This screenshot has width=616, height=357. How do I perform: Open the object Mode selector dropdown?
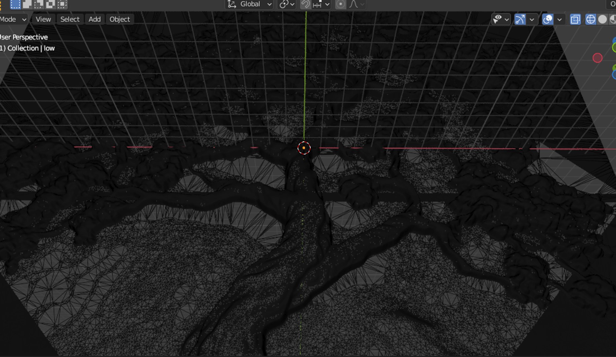13,19
